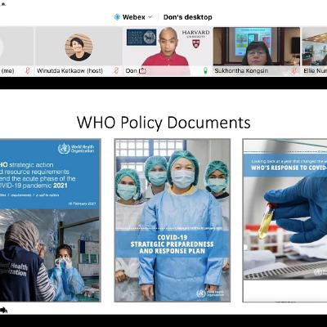Open COVID-19 Strategic Preparedness and Response Plan cover
327x327 pixels.
pos(172,220)
